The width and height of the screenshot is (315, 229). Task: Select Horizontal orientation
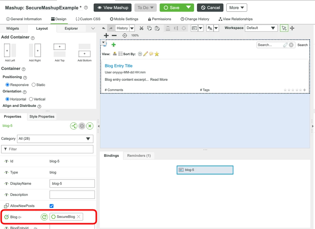coord(8,99)
